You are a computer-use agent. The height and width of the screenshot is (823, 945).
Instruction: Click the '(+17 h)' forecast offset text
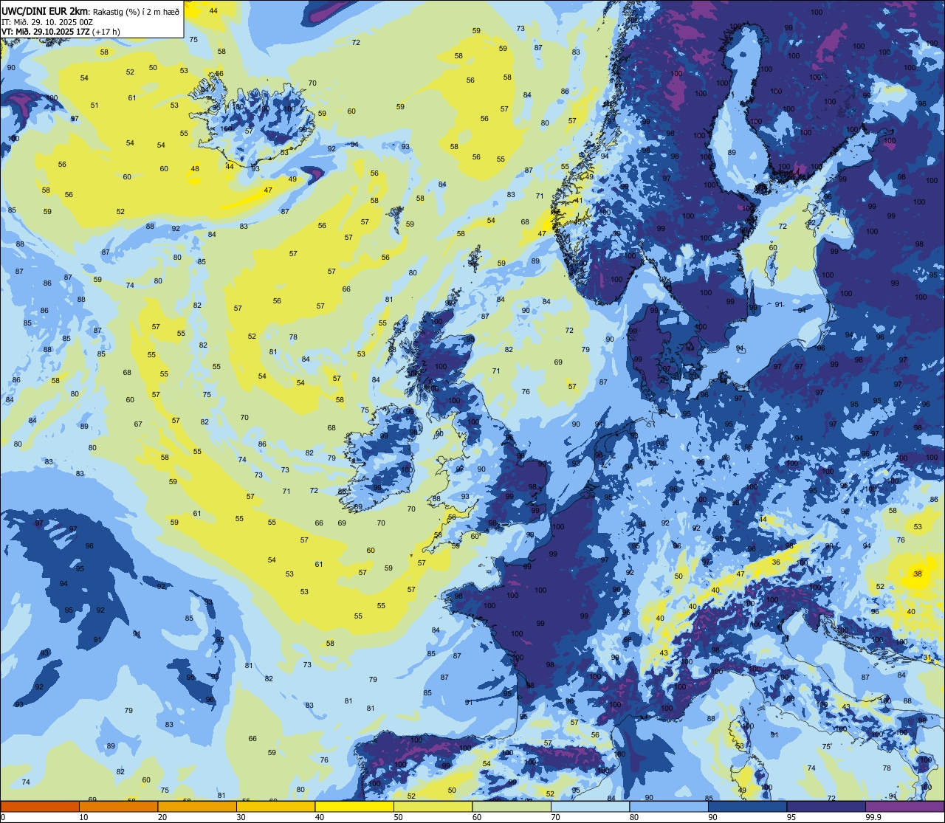[x=106, y=31]
